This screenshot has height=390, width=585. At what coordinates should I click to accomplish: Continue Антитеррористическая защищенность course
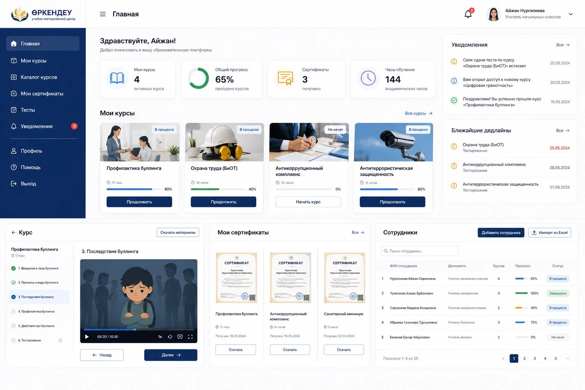(393, 202)
